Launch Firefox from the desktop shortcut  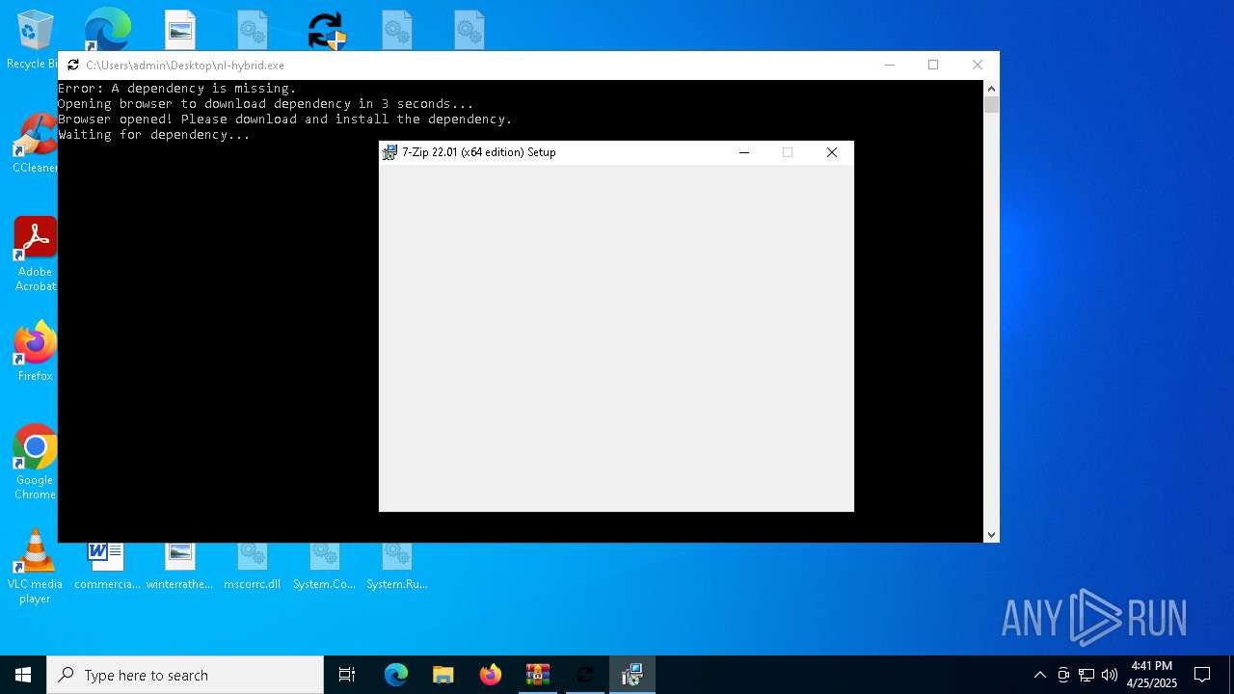tap(35, 352)
